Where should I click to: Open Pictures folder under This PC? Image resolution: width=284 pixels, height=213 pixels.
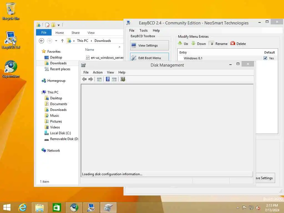56,121
